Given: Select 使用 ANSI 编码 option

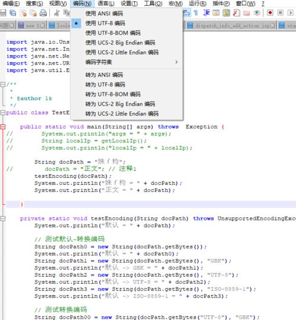Looking at the screenshot, I should (x=127, y=14).
